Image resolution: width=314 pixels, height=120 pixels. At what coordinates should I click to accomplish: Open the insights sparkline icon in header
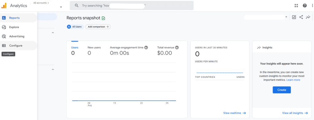click(x=308, y=17)
